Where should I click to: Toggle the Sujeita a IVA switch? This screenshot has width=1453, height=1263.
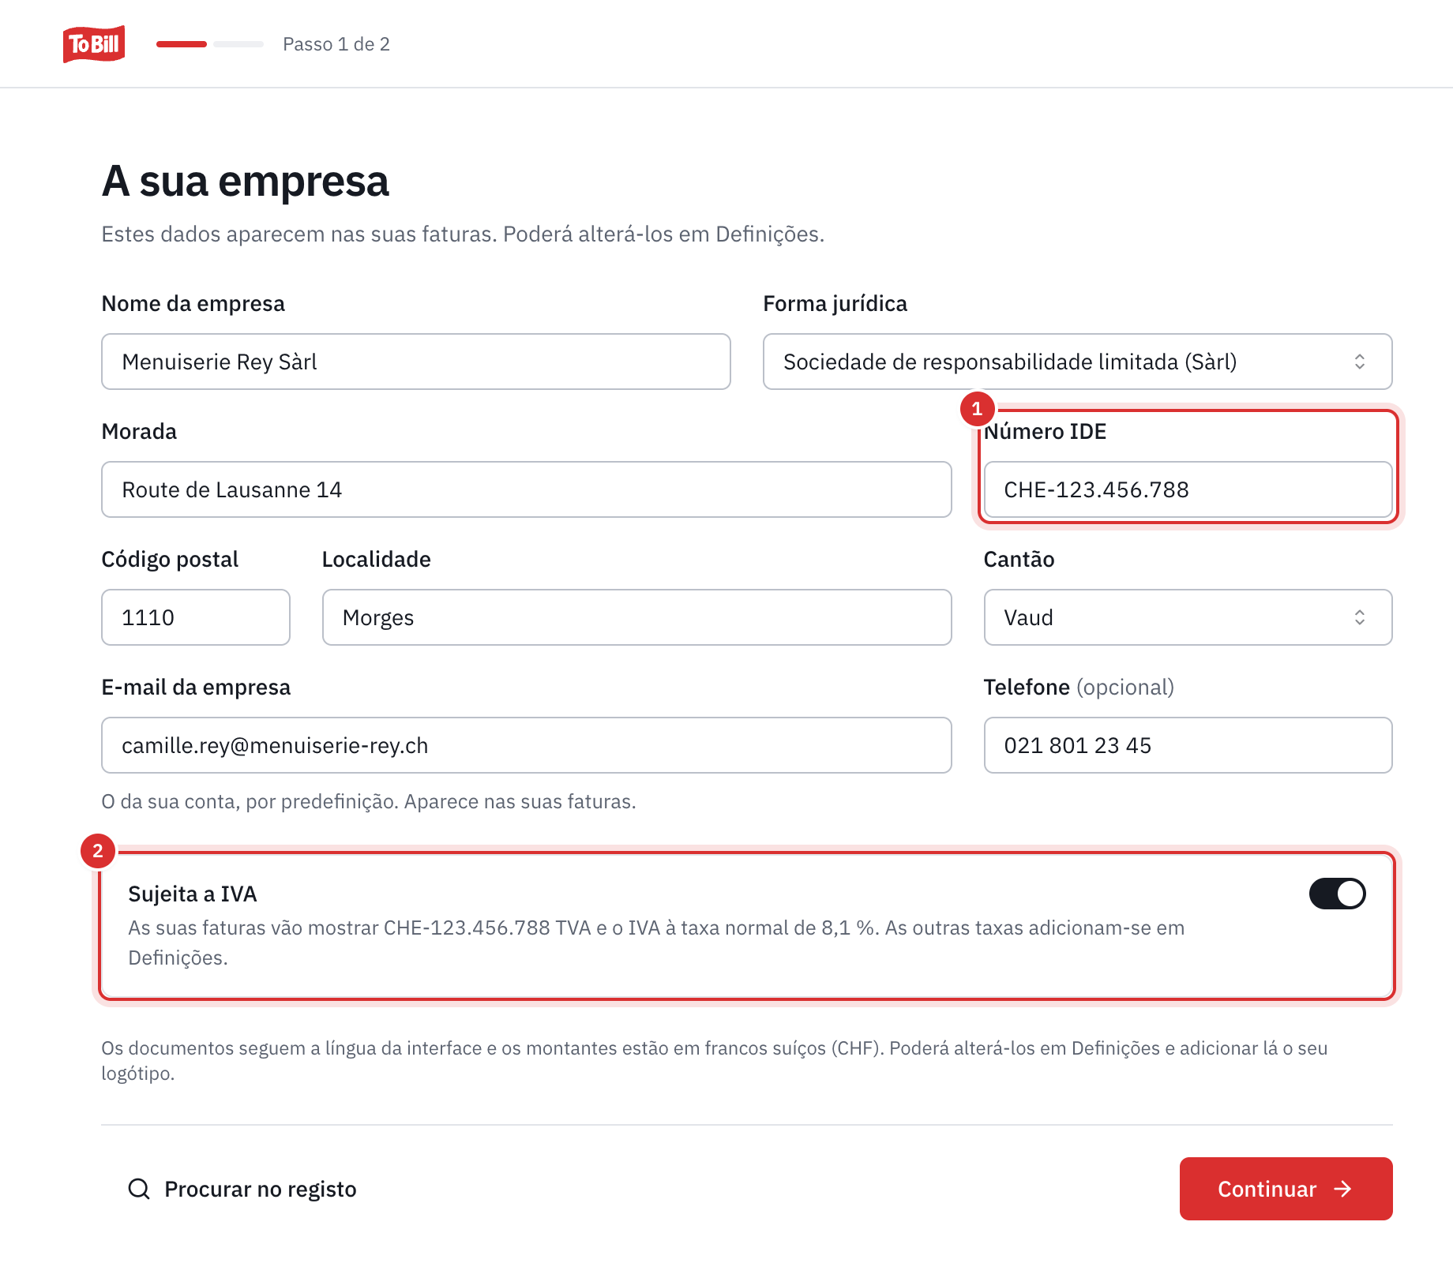(1338, 894)
